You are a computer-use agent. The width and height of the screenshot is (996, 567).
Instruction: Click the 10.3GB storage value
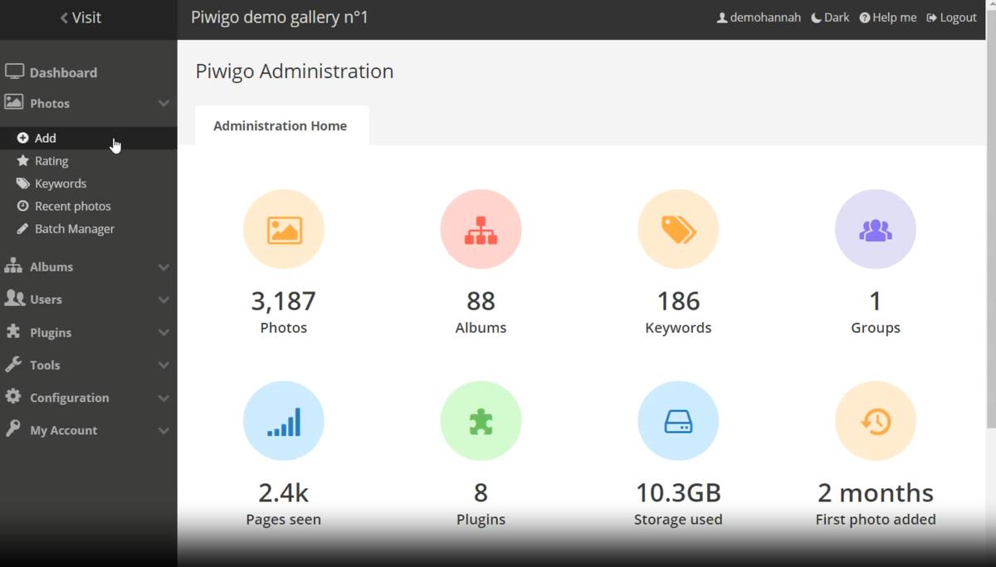tap(678, 492)
